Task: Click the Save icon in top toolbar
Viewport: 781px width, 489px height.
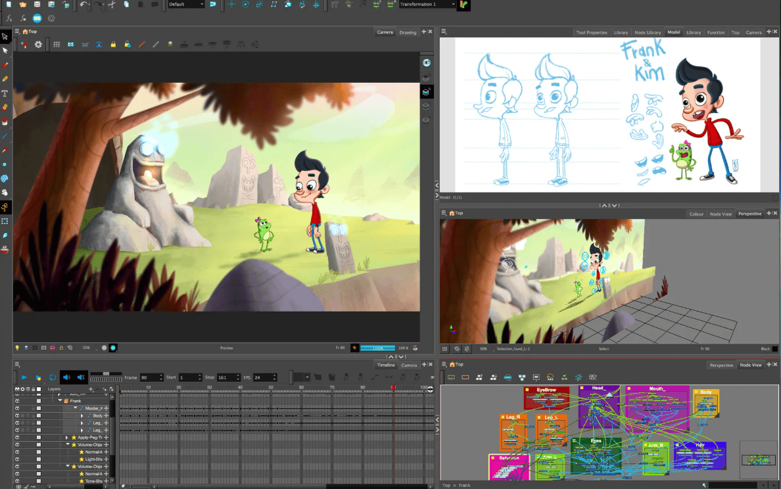Action: coord(37,5)
